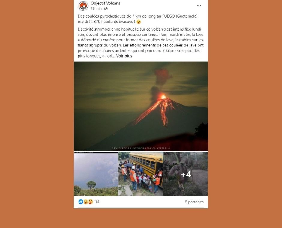View the 8 partages share list
282x228 pixels.
194,202
